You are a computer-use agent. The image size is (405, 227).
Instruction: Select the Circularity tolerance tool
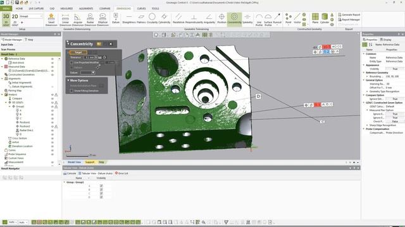click(152, 18)
